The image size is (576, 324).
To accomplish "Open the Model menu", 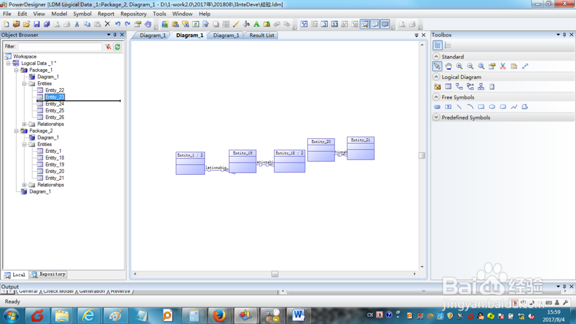I will click(x=59, y=14).
